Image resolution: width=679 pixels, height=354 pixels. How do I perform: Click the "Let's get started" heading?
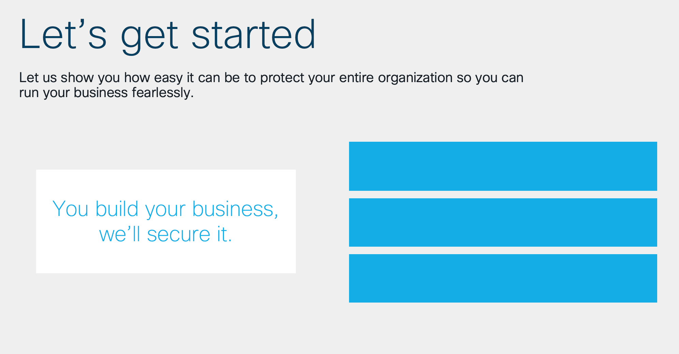(168, 35)
